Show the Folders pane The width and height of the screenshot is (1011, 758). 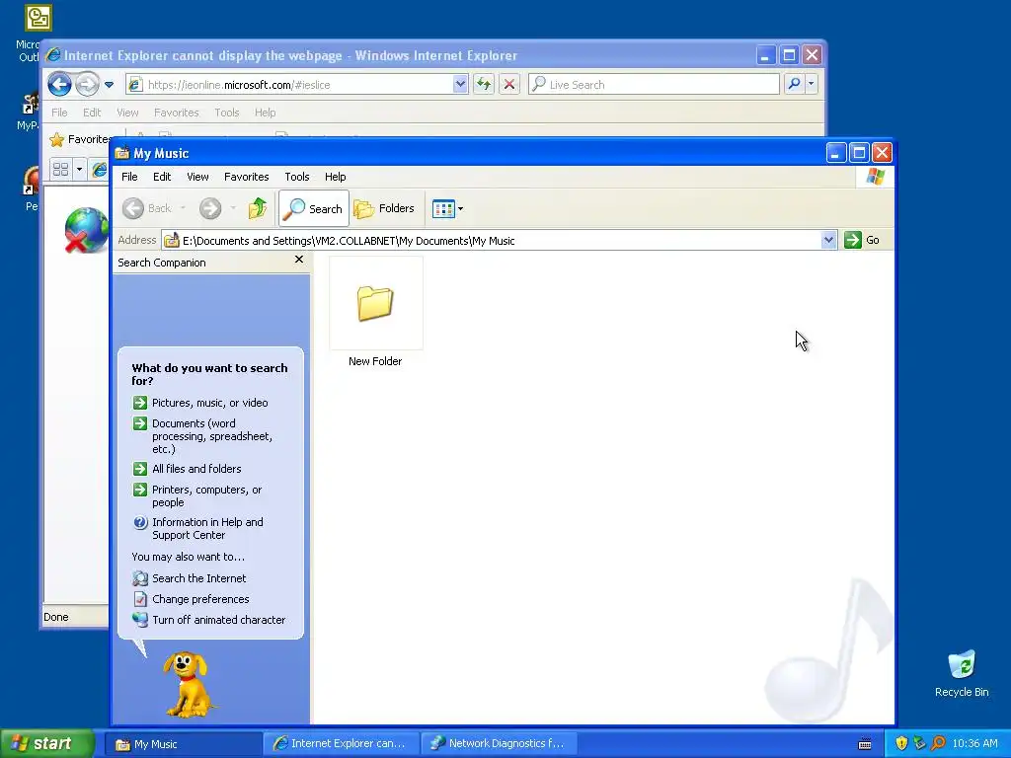point(384,208)
